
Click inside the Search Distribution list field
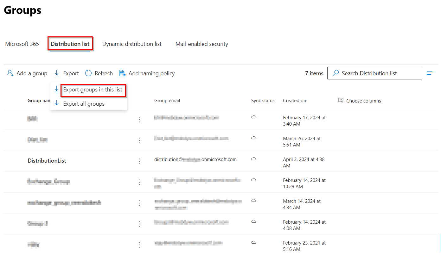[374, 73]
